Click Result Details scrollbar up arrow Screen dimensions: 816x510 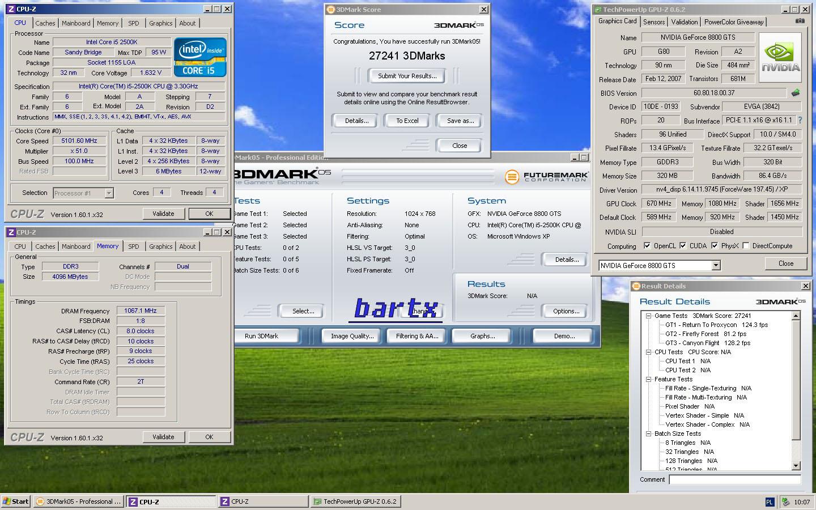pyautogui.click(x=796, y=316)
